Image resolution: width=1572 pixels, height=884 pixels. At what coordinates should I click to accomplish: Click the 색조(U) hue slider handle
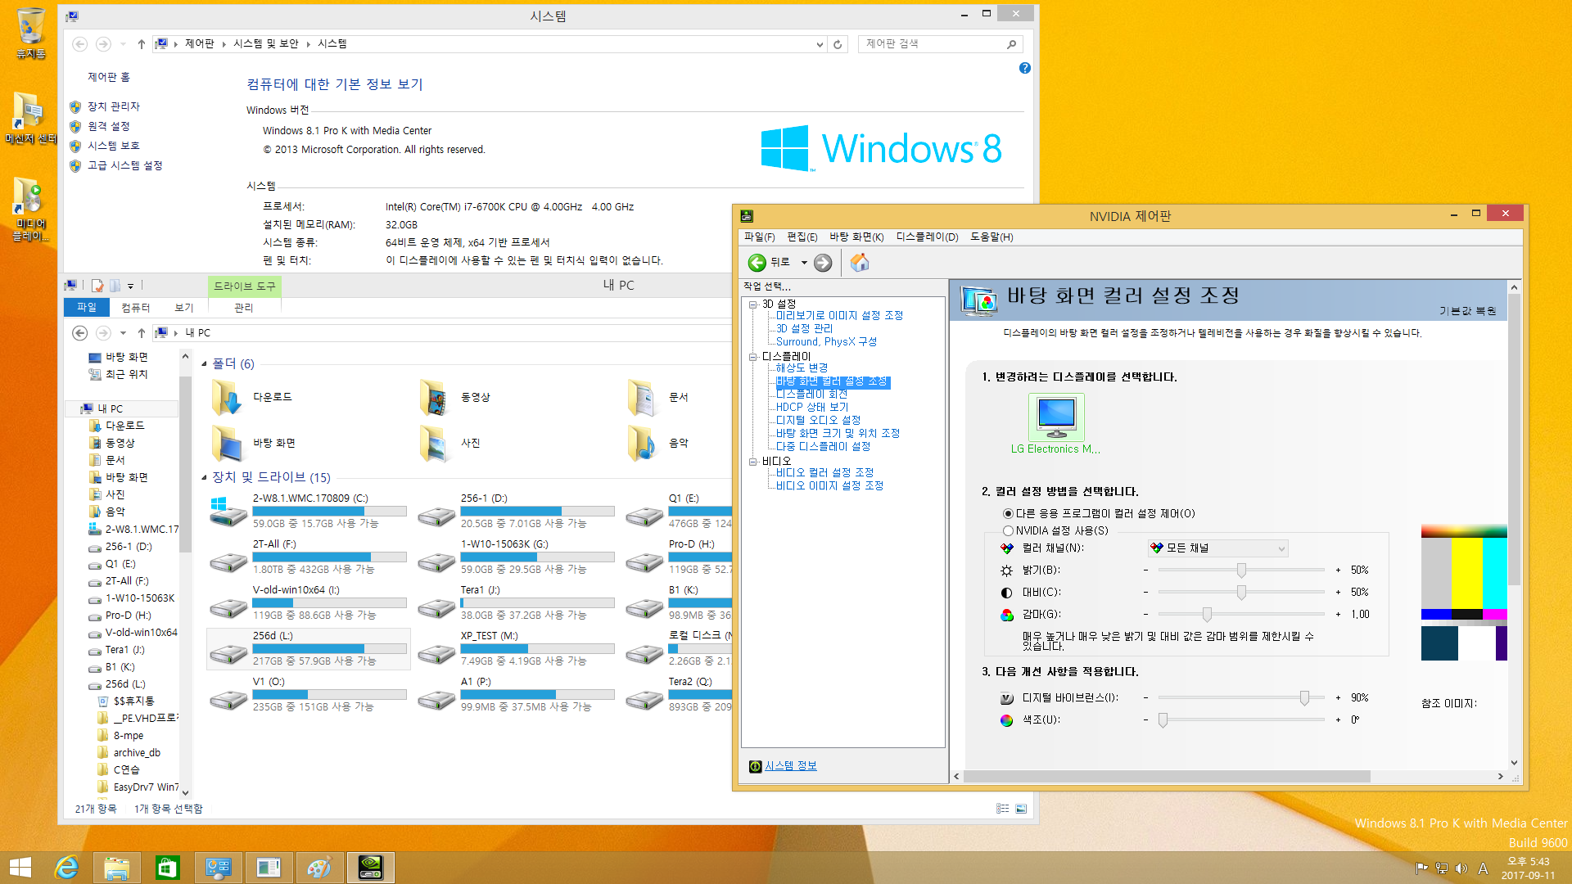tap(1163, 720)
